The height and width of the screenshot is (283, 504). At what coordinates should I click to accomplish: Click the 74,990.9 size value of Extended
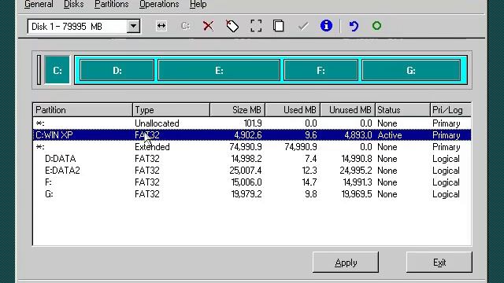[x=246, y=147]
